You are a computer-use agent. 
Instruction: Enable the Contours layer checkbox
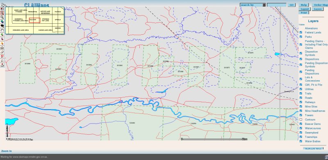(301, 119)
